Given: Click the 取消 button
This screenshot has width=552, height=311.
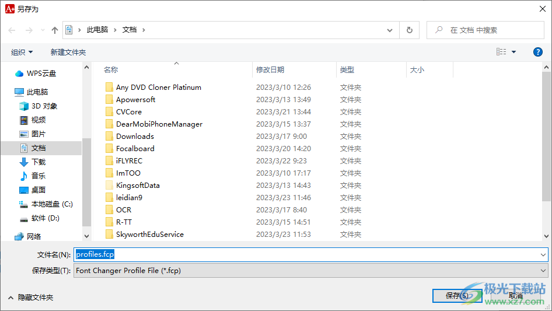Looking at the screenshot, I should tap(515, 296).
